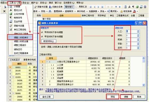Screen dimensions: 149x102
Task: Click the pilcrow icon beside 特殊符号
Action: click(11, 18)
